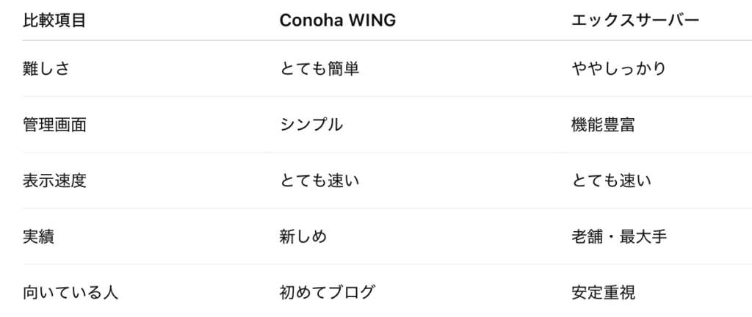Click the 向いている人 row label

(70, 292)
